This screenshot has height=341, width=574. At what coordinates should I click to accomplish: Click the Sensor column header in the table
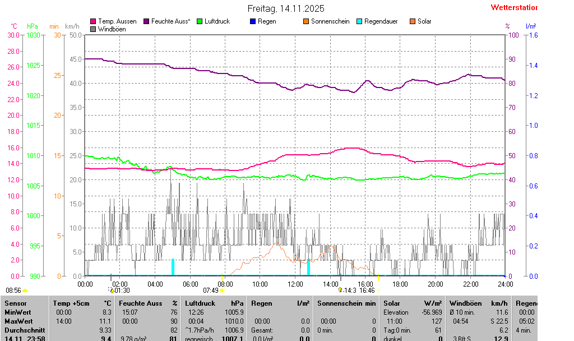pos(15,303)
